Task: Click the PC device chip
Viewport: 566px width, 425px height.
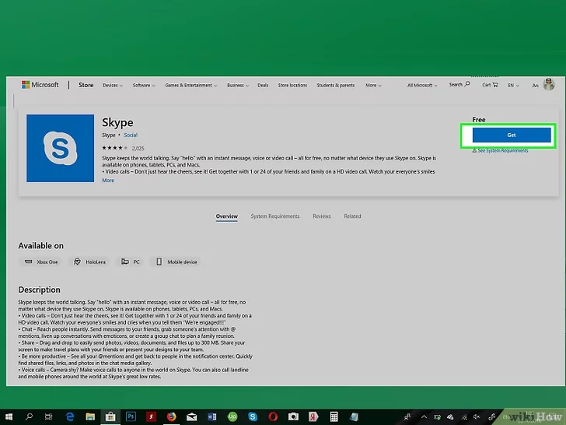Action: click(x=131, y=262)
